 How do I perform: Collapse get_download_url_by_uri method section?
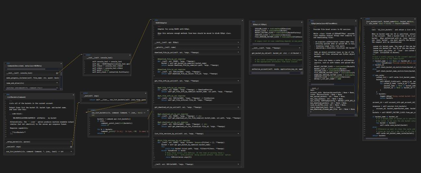coord(238,107)
